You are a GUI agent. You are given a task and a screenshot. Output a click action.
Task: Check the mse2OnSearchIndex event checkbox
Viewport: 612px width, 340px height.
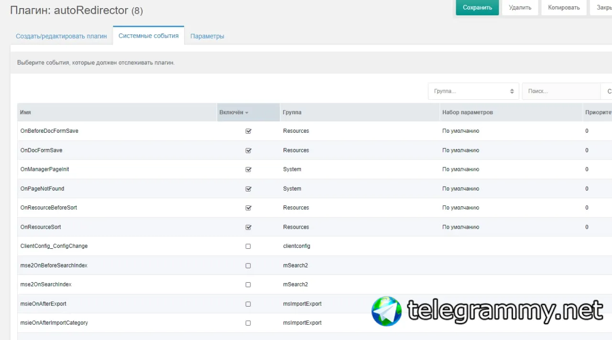248,285
